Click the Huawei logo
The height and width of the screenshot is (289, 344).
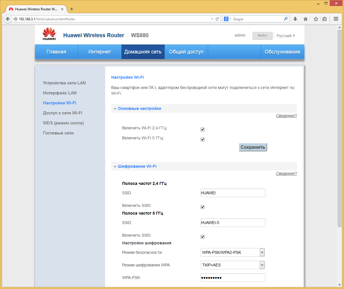[x=49, y=34]
